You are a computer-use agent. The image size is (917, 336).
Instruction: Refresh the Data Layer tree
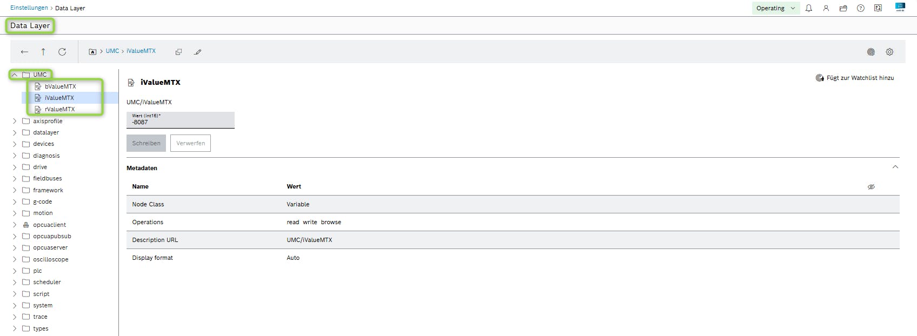coord(62,52)
